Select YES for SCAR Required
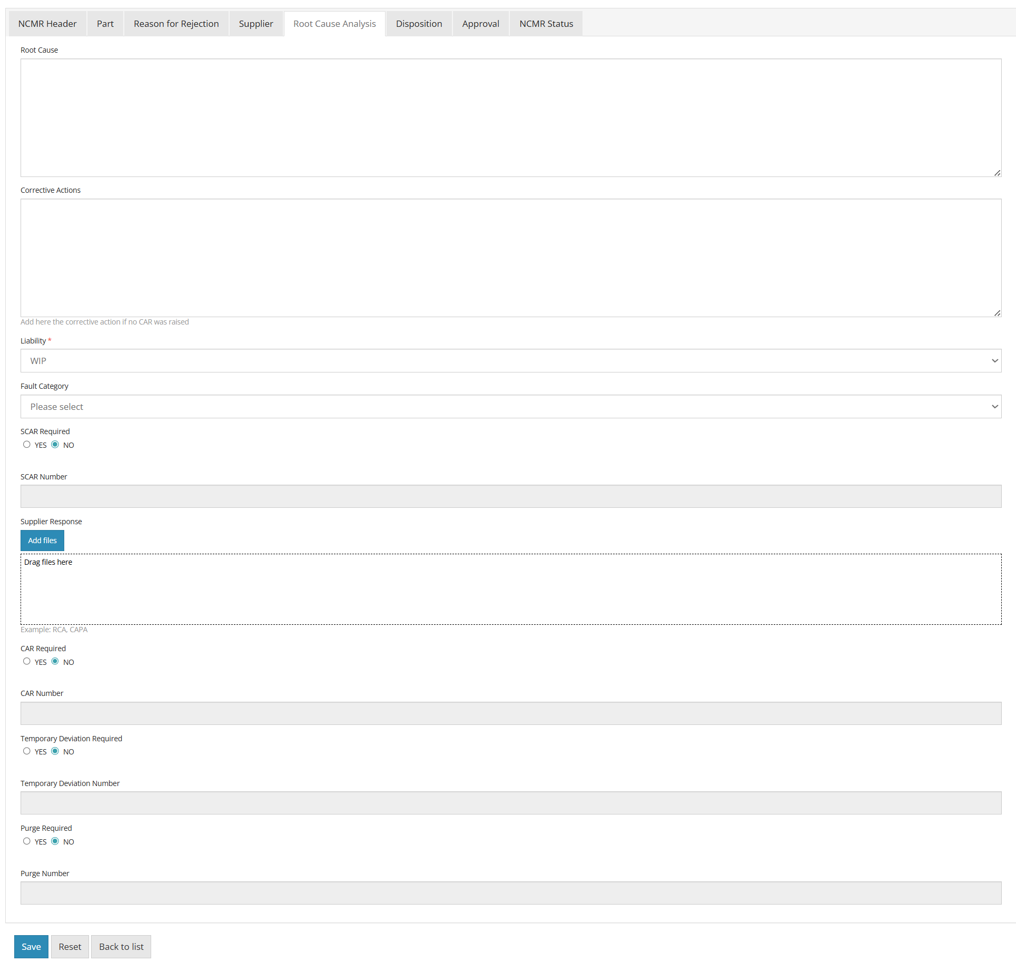The image size is (1016, 962). [27, 444]
